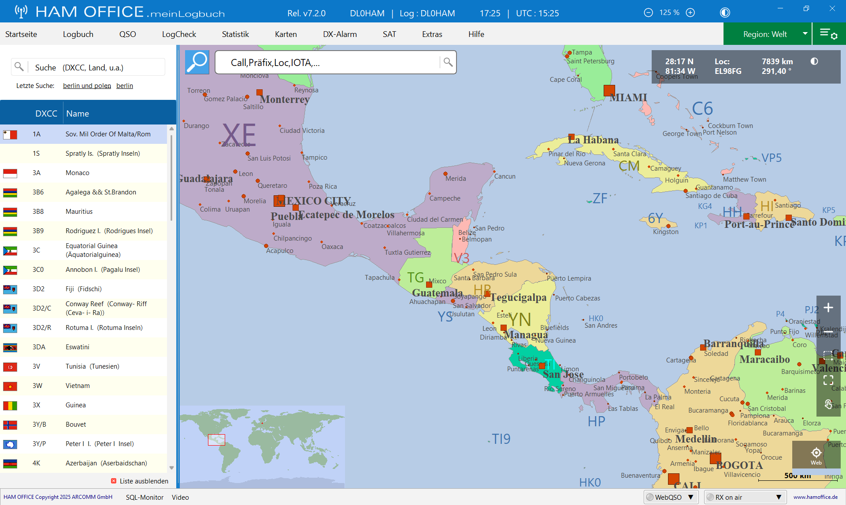Open the SAT menu
This screenshot has height=505, width=846.
(x=390, y=34)
